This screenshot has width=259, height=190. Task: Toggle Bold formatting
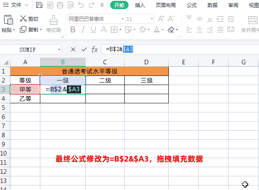(73, 29)
